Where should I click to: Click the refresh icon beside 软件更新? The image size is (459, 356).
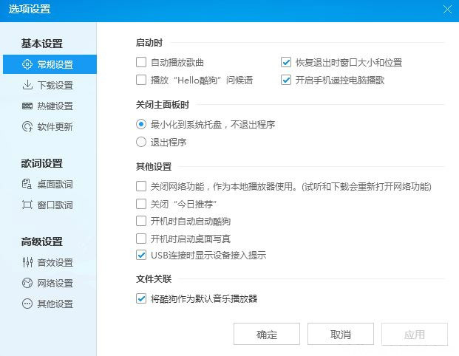(x=27, y=126)
